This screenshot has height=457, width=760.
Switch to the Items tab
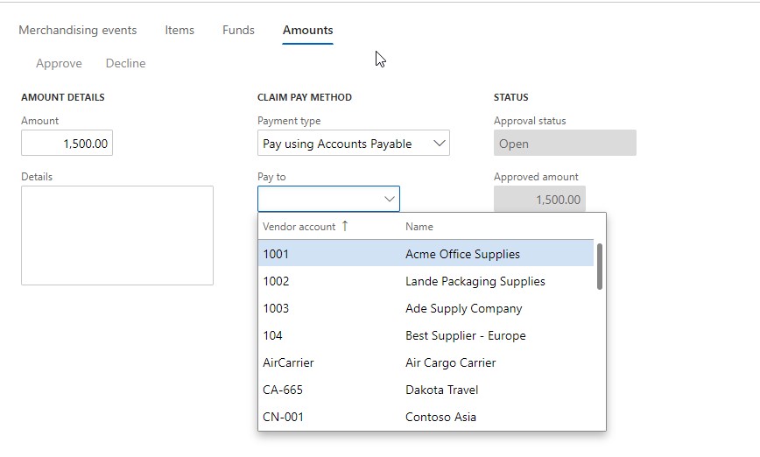(x=179, y=30)
